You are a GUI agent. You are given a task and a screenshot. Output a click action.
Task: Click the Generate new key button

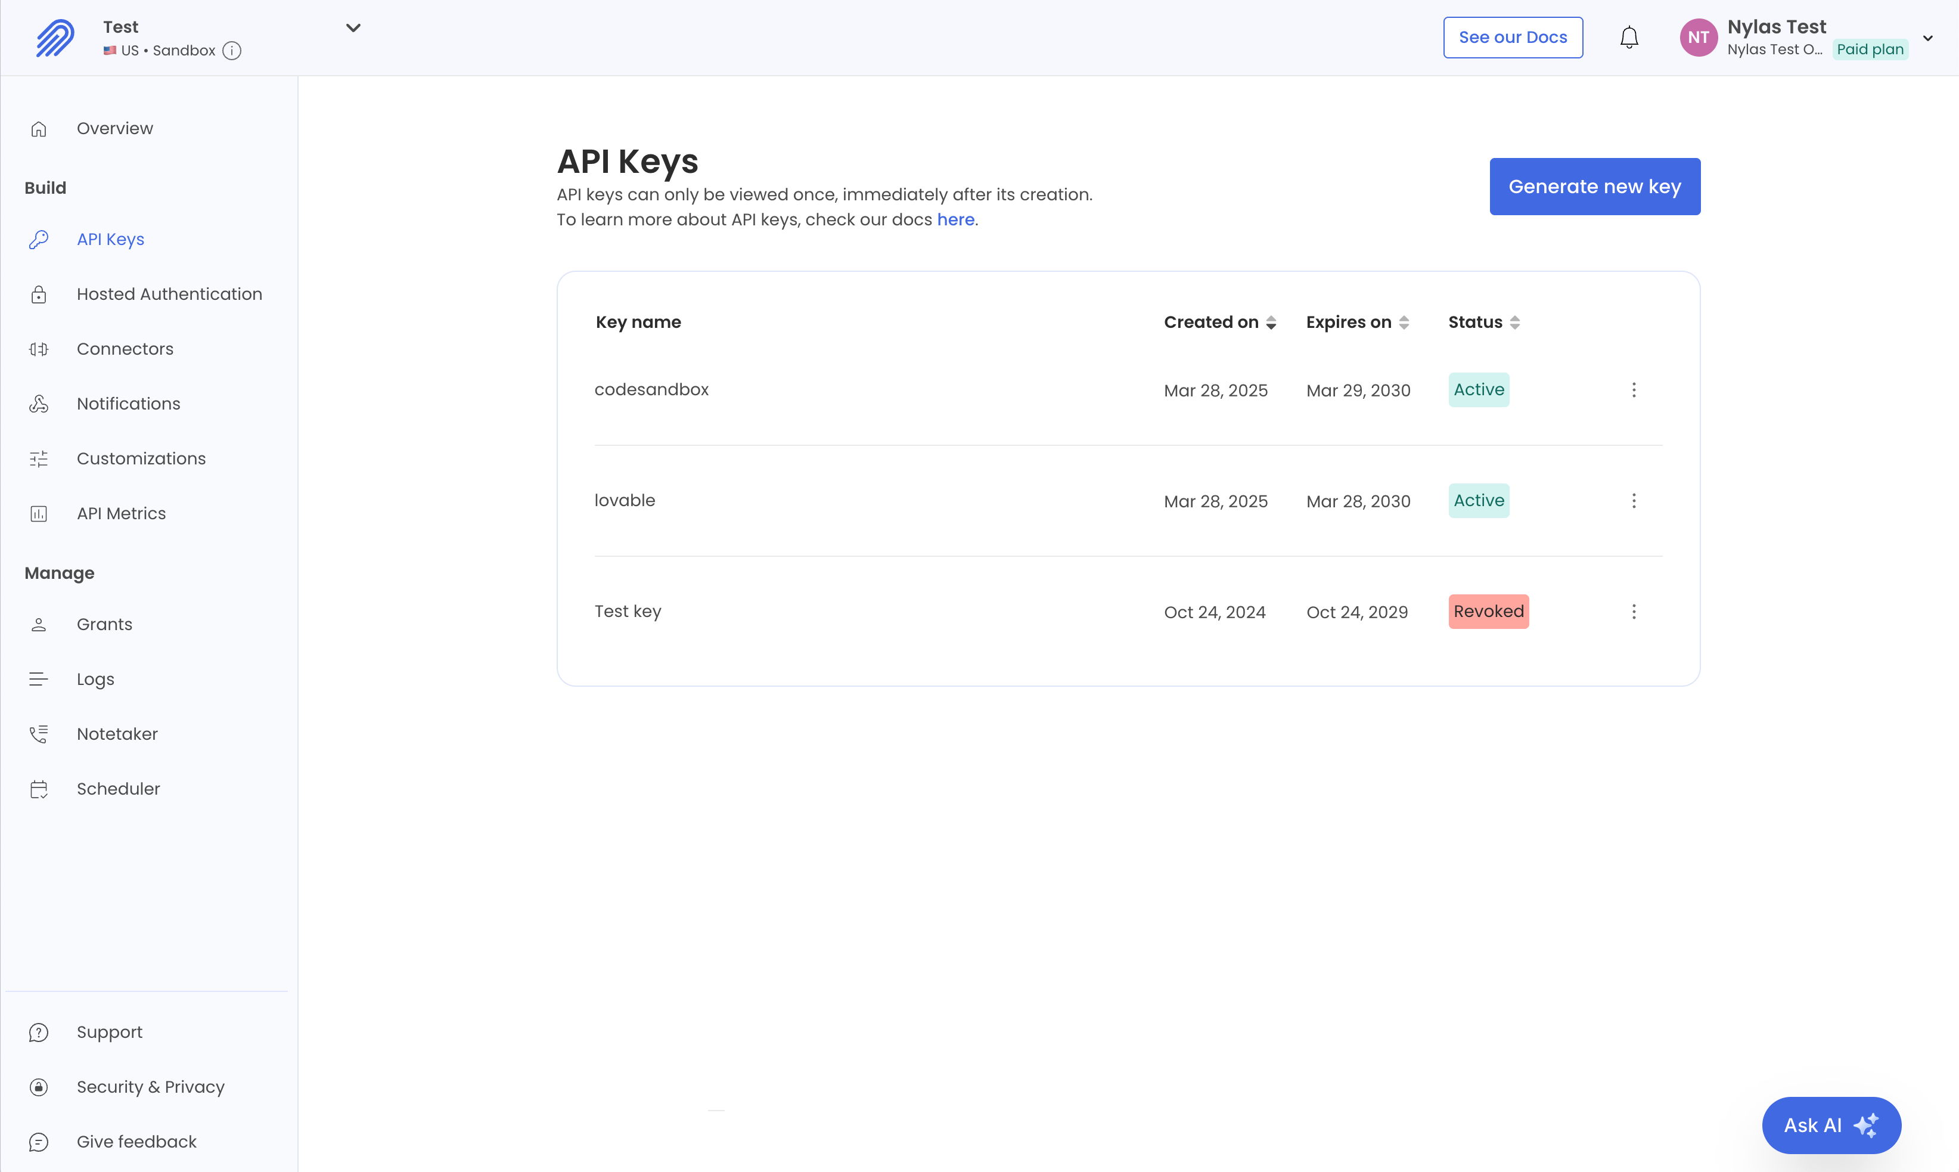[1594, 187]
